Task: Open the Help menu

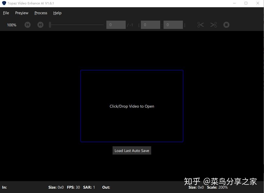Action: 57,13
